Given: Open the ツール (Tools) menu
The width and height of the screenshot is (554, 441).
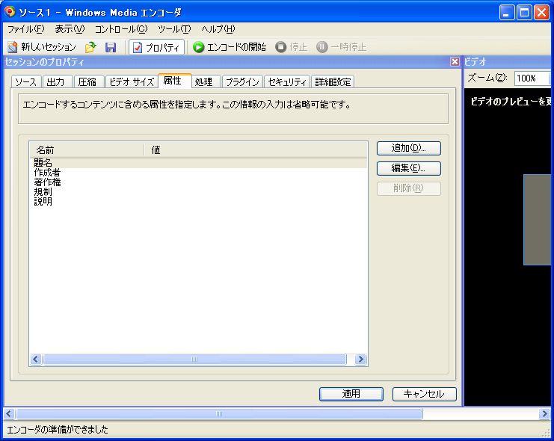Looking at the screenshot, I should [x=173, y=29].
